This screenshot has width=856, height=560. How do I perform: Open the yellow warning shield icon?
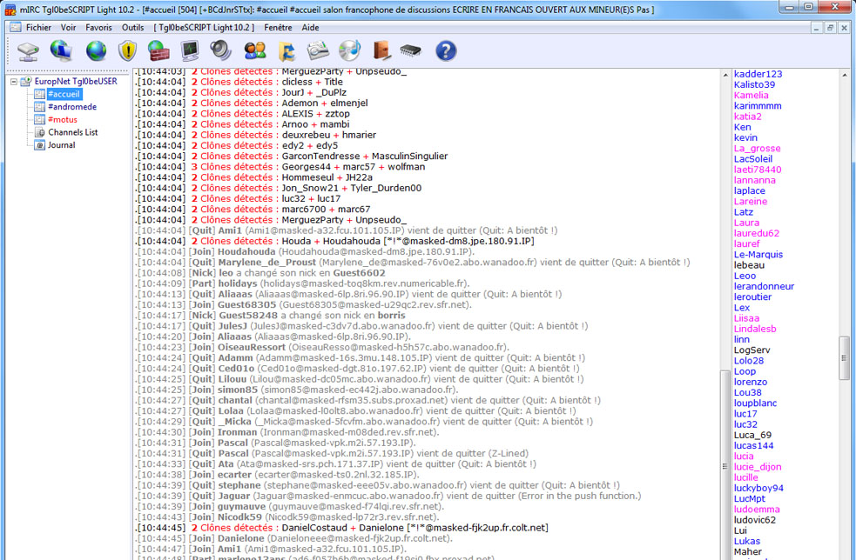coord(127,50)
